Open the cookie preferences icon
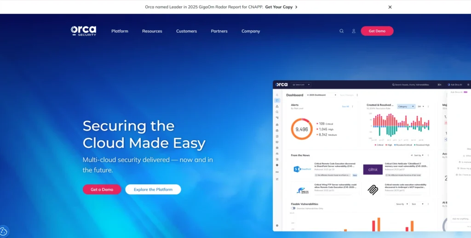 4,232
